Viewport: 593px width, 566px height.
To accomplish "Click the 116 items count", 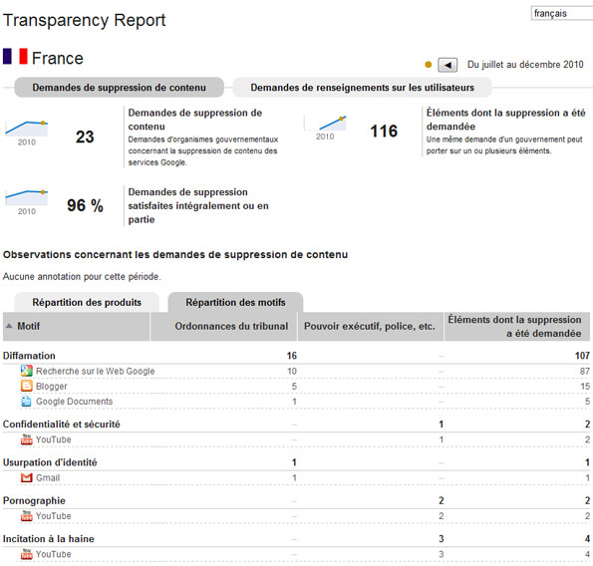I will pos(384,132).
